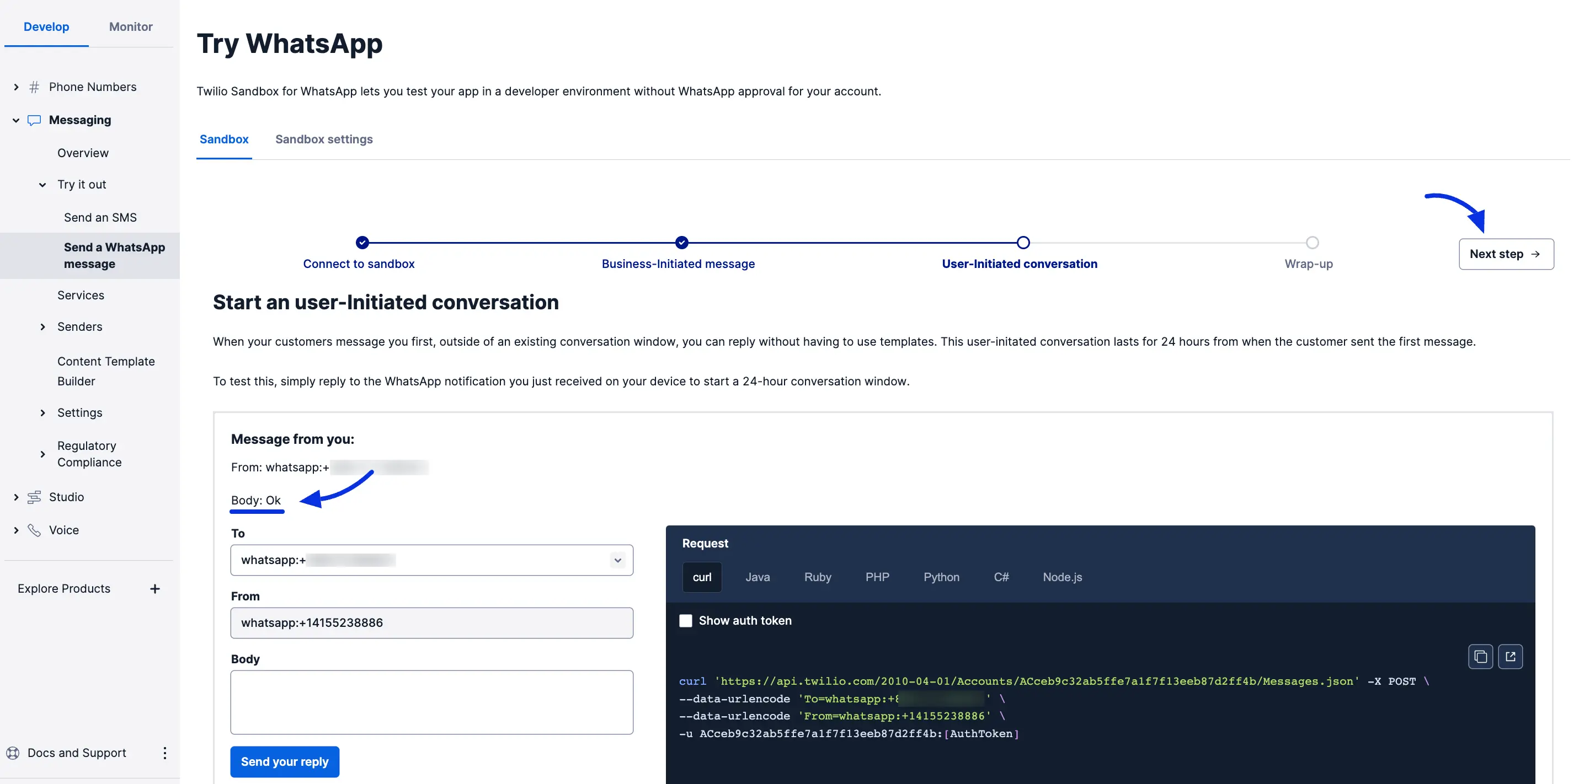
Task: Switch to the Develop tab
Action: click(46, 27)
